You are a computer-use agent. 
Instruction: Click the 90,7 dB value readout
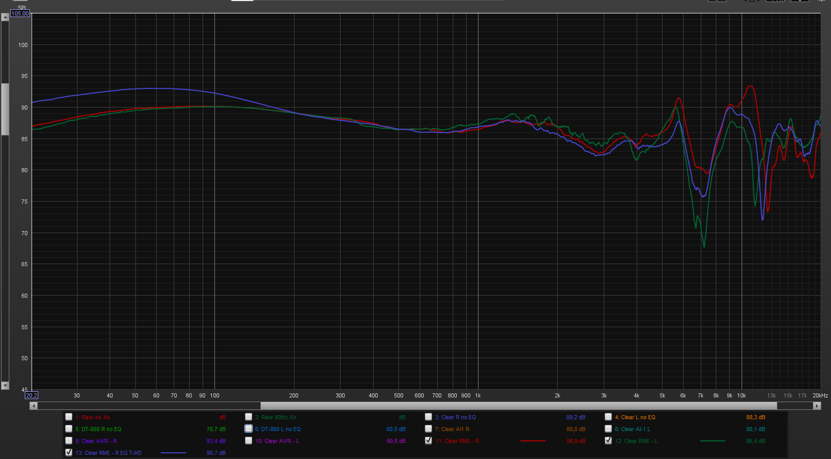tap(216, 453)
